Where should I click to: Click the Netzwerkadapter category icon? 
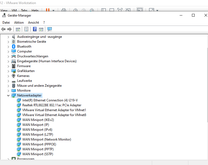coord(14,95)
